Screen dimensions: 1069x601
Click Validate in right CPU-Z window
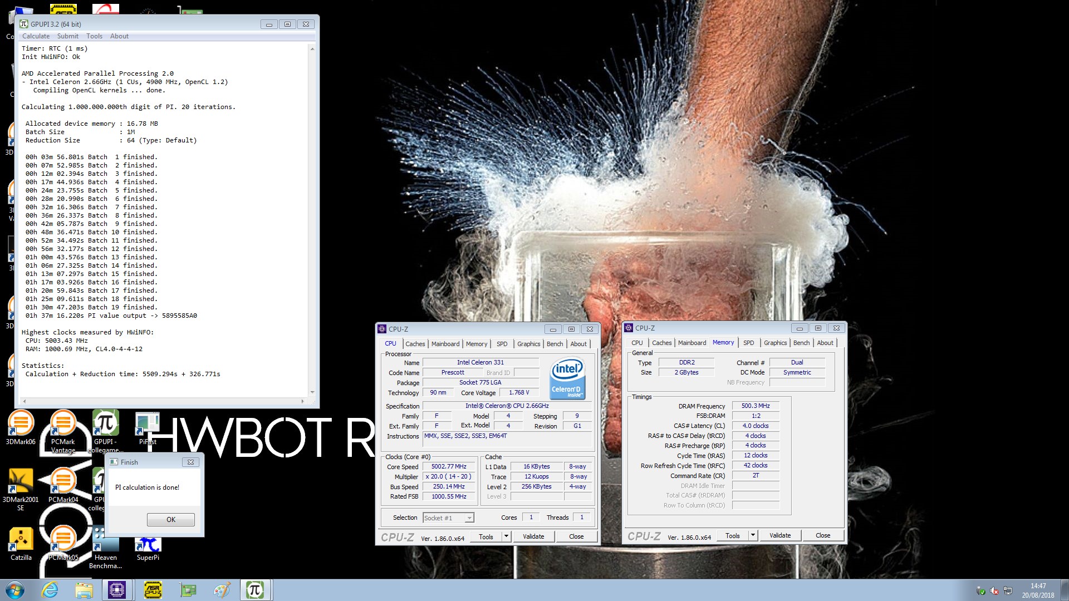click(x=780, y=535)
